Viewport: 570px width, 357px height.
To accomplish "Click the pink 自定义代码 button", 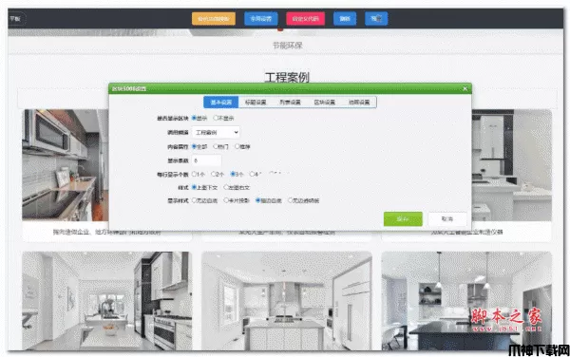I will (x=305, y=19).
